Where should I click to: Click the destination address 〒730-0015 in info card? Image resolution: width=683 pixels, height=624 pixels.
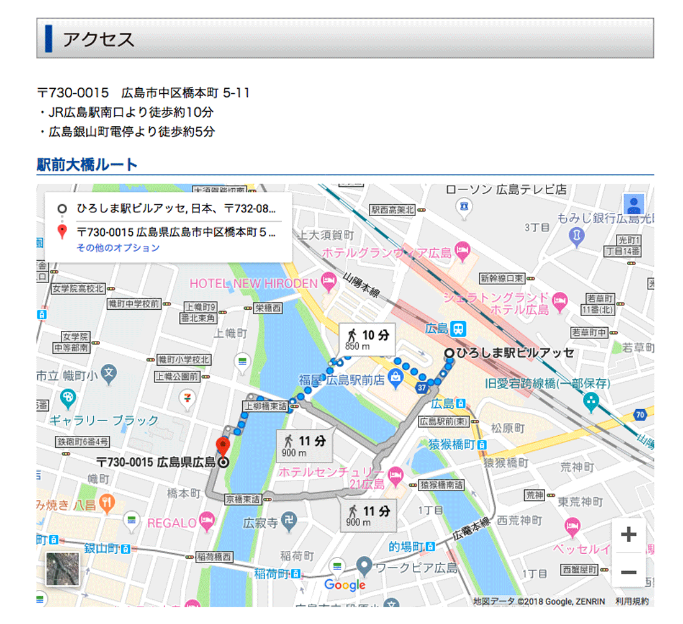(176, 233)
